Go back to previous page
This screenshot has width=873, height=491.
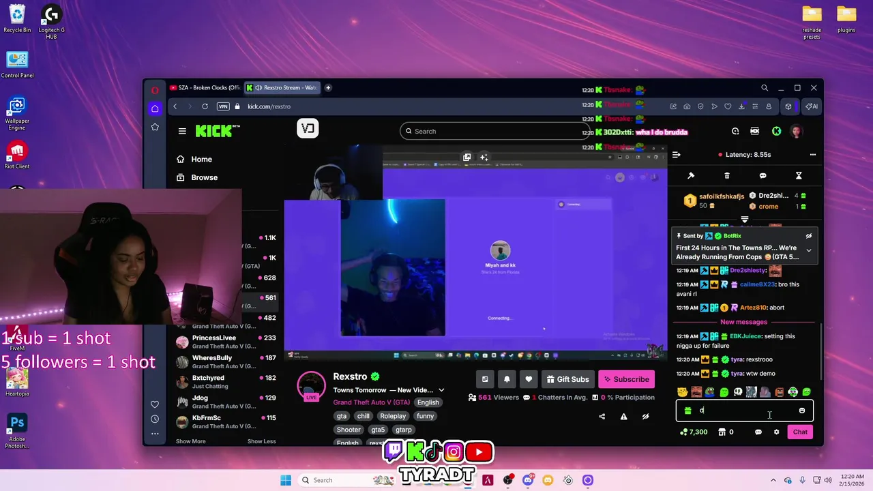click(x=175, y=106)
